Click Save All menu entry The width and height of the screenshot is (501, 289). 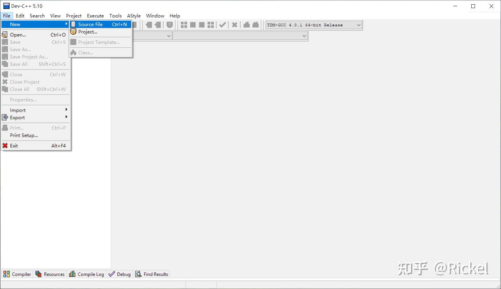pyautogui.click(x=36, y=64)
